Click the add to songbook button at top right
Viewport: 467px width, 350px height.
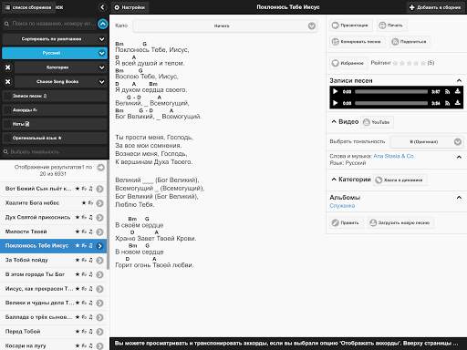click(435, 7)
